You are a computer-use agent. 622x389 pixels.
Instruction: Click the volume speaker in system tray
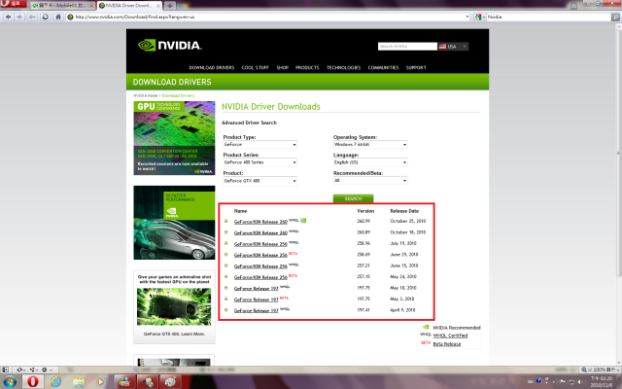(x=580, y=382)
